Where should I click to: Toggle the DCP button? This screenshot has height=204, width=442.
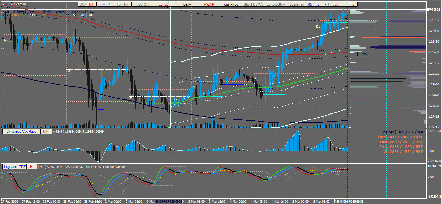[x=83, y=4]
